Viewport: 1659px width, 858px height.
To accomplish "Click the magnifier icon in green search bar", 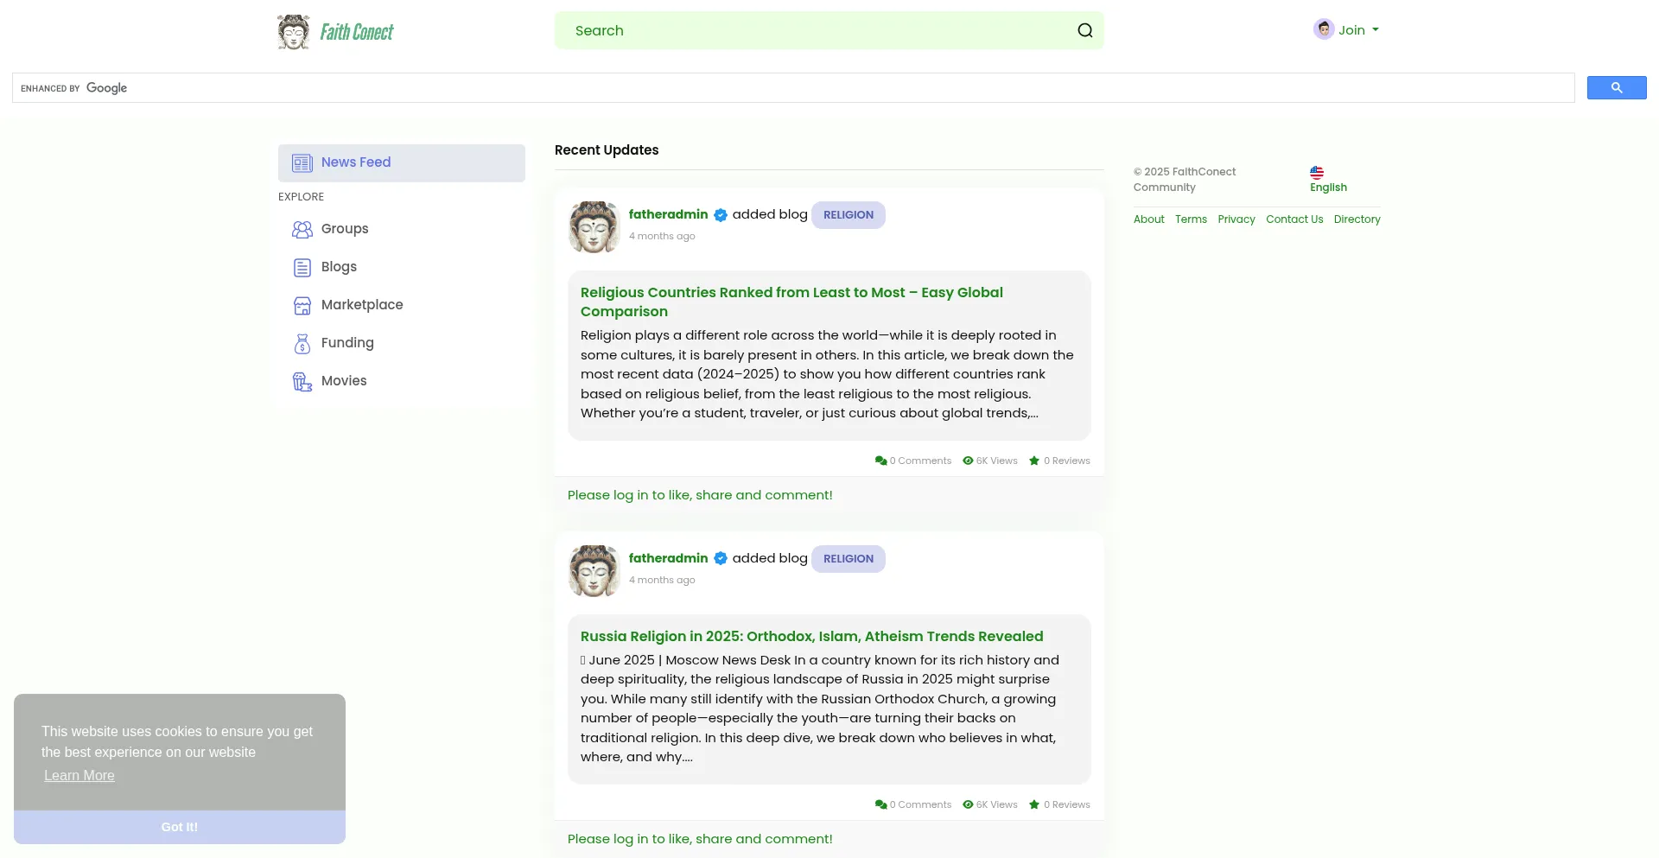I will coord(1084,31).
